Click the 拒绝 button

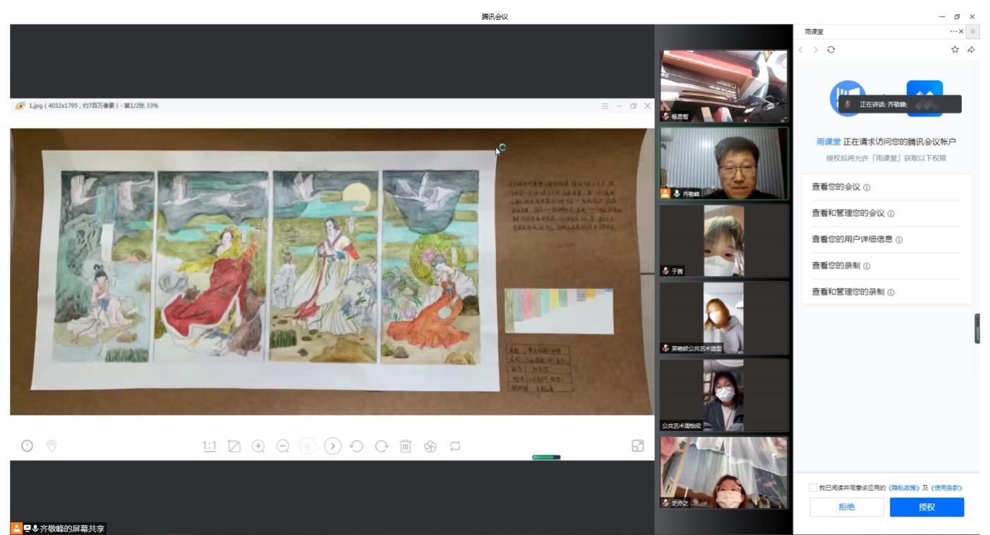[846, 507]
